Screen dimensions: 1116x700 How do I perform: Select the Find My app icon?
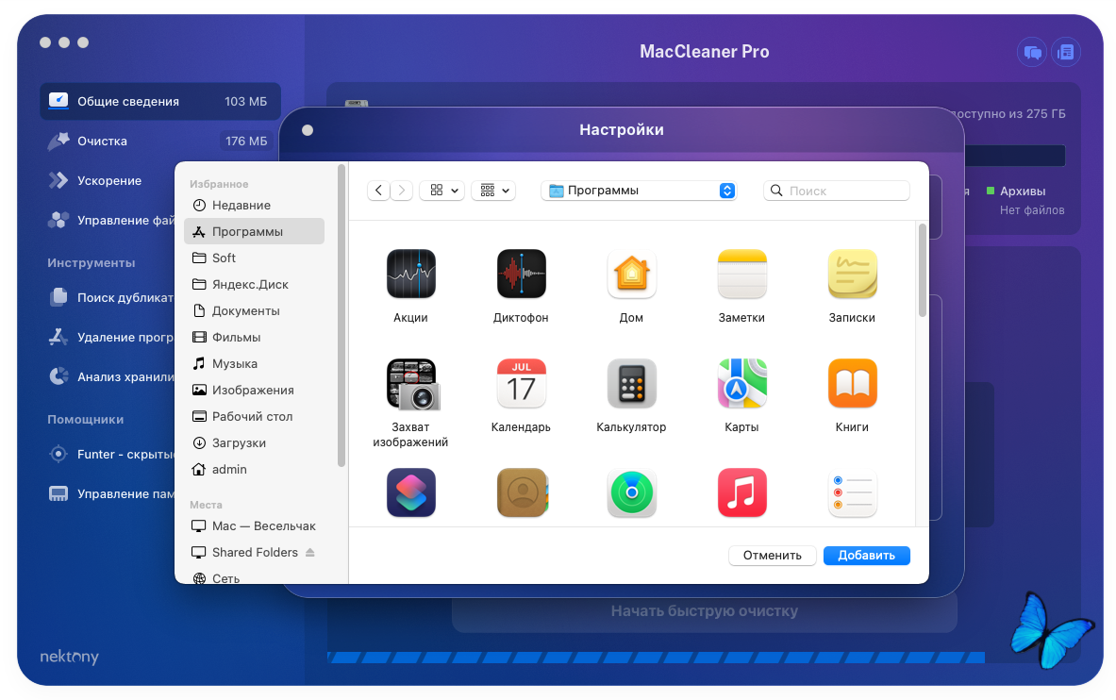[631, 492]
